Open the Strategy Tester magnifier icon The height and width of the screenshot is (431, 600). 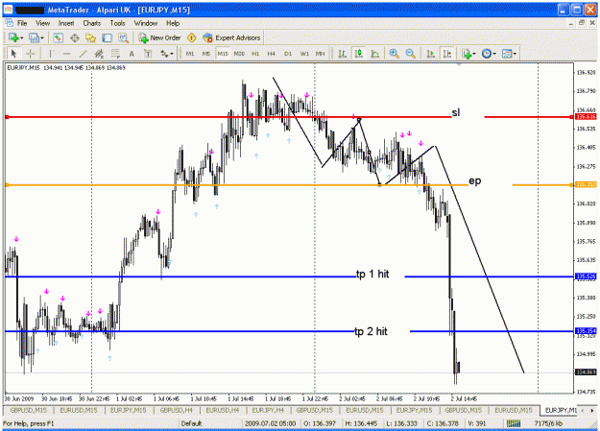(123, 37)
